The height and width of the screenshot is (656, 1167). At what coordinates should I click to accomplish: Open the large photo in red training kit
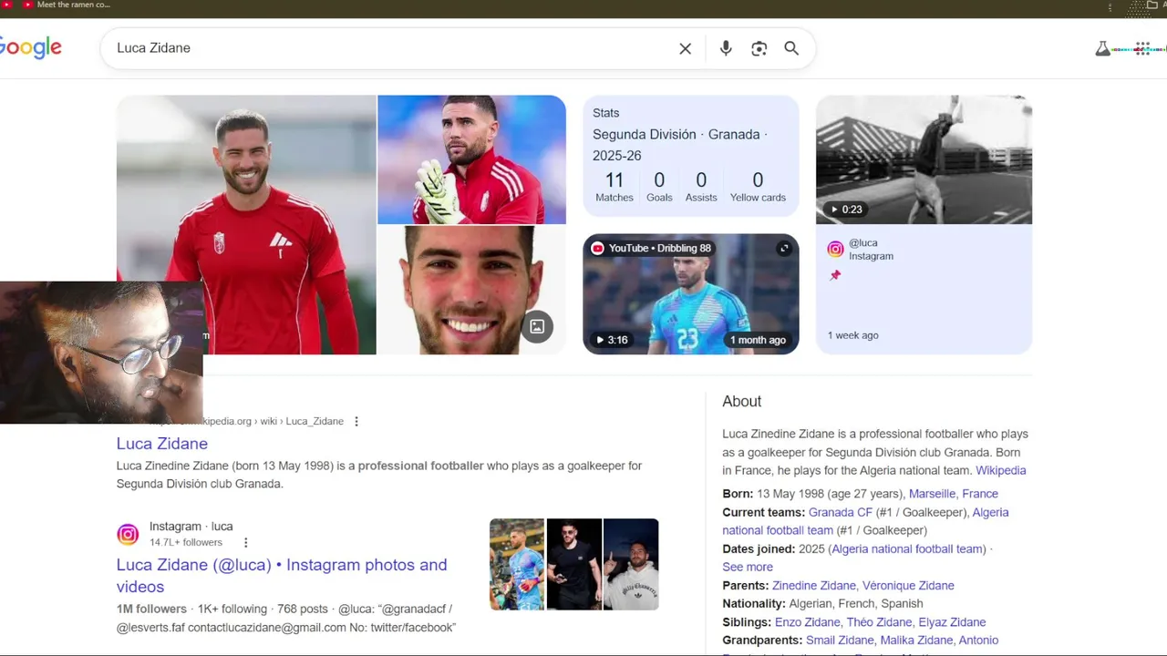coord(246,225)
